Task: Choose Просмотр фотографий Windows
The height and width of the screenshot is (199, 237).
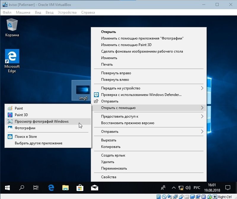Action: pos(48,121)
